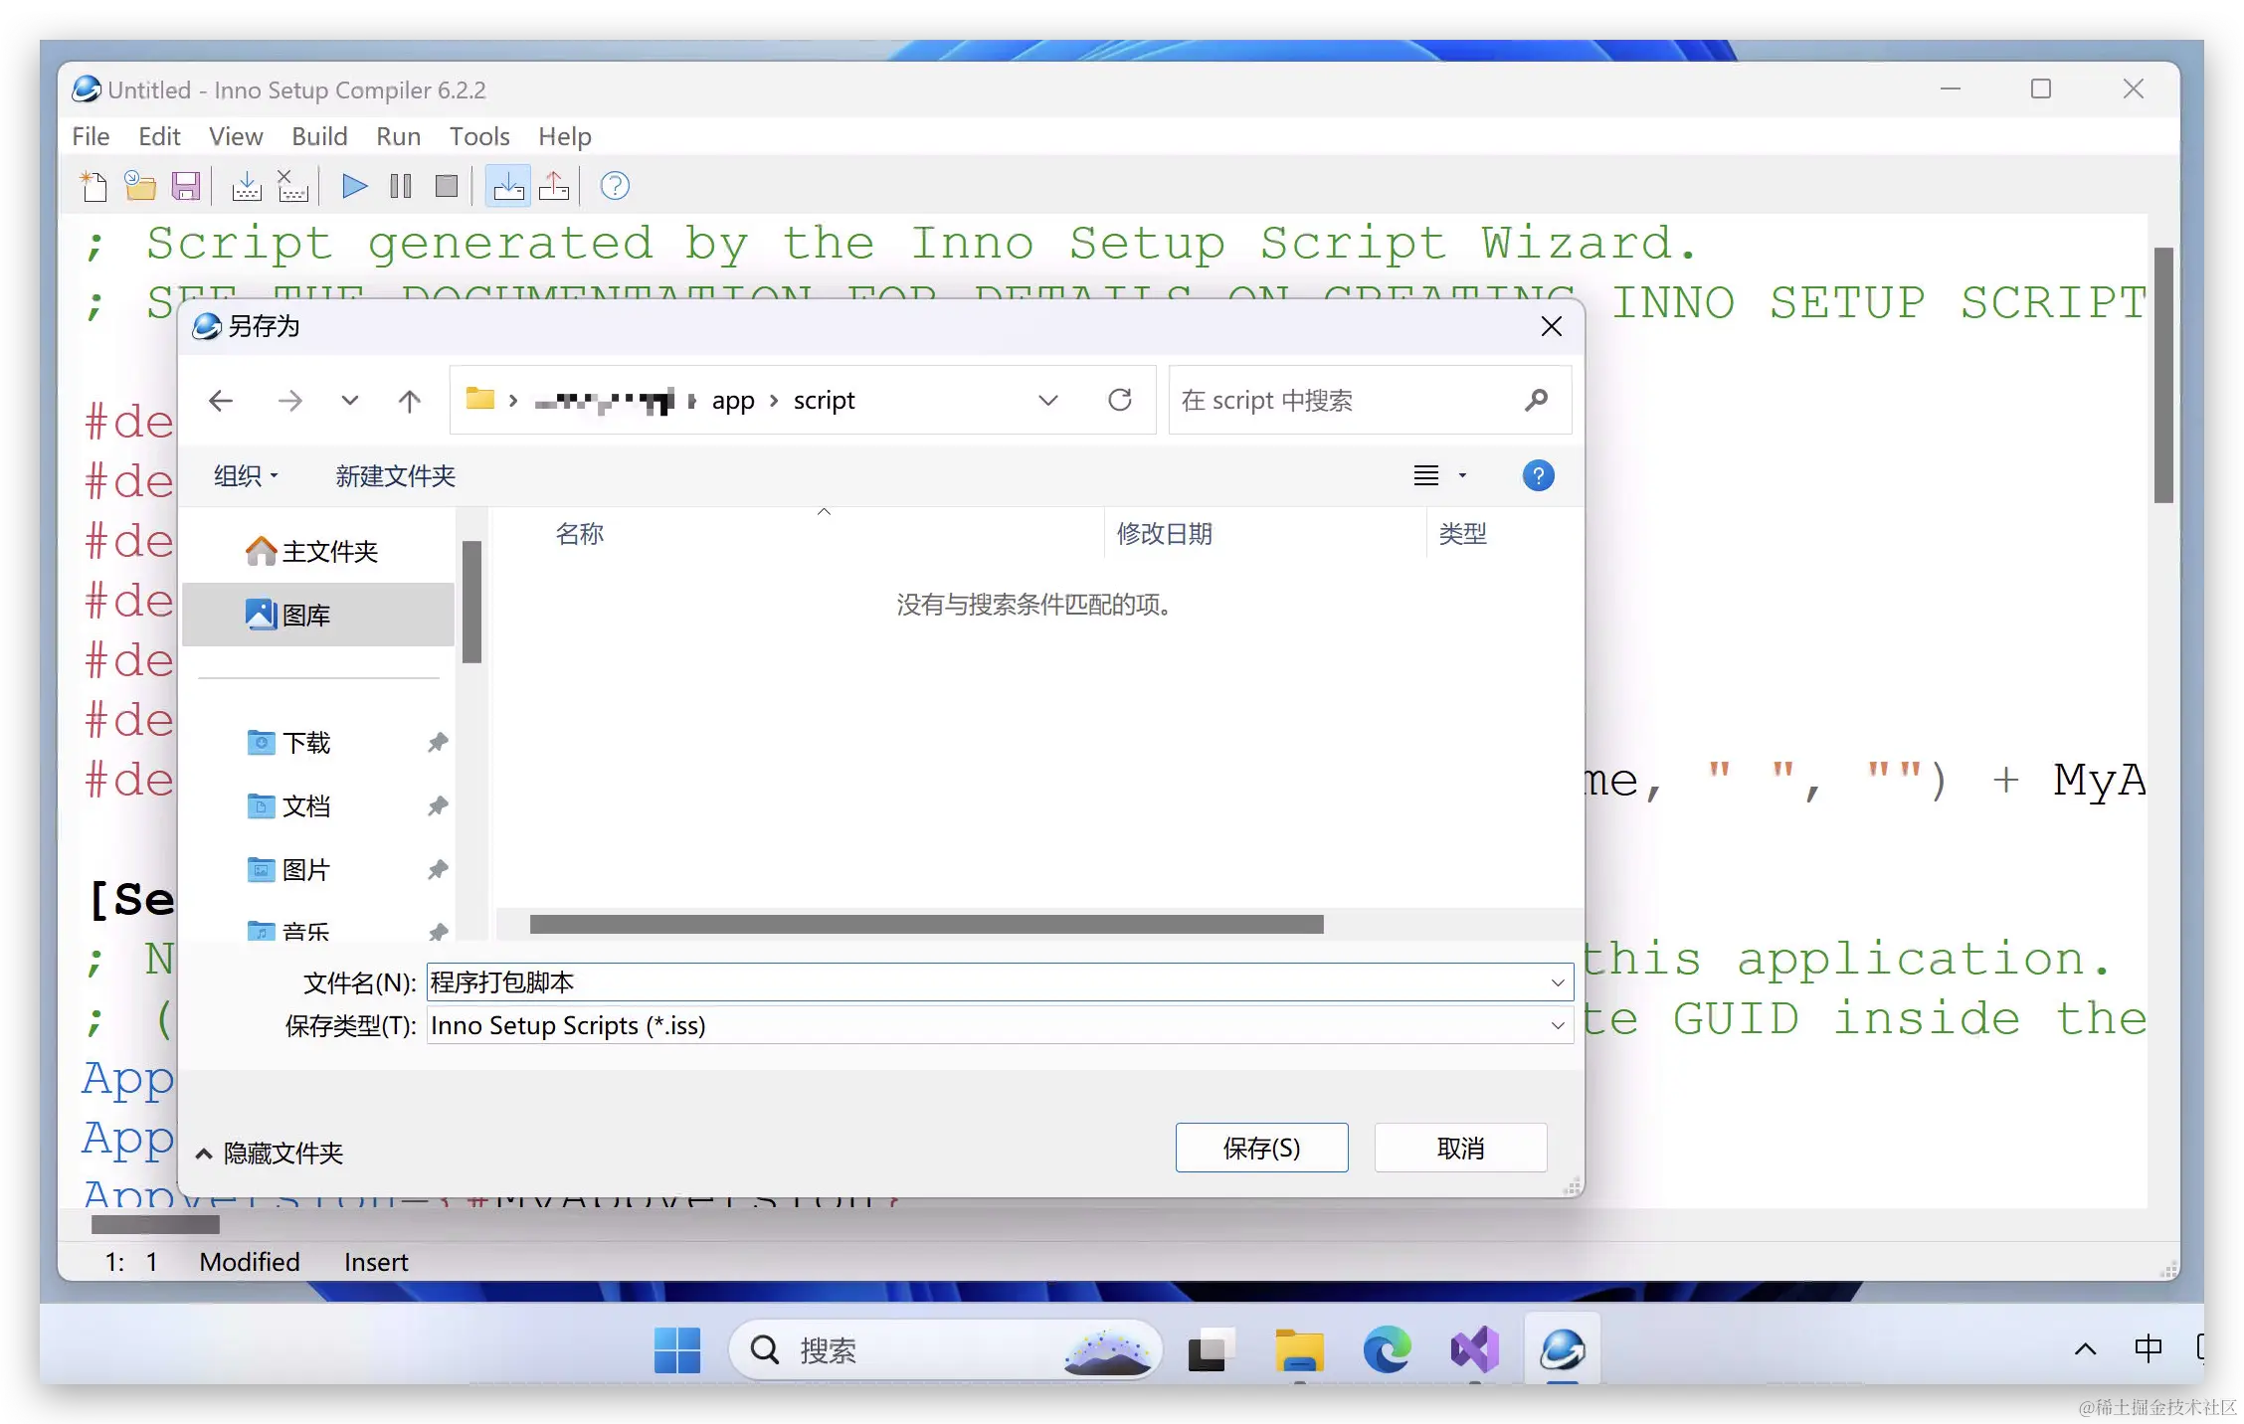Open the Run menu
This screenshot has height=1424, width=2244.
coord(398,136)
